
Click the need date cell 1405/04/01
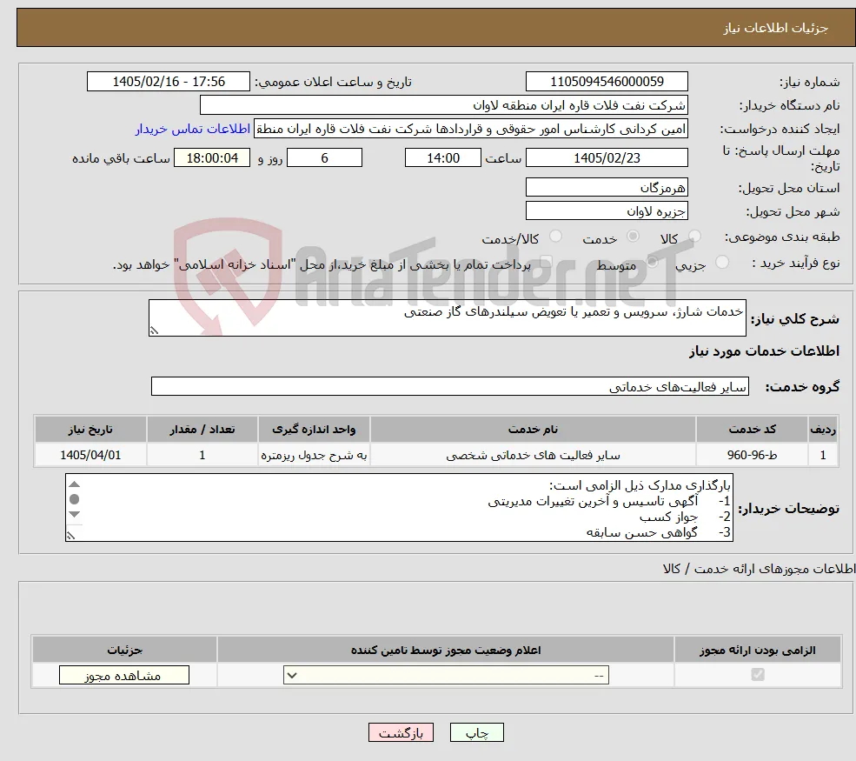click(x=90, y=455)
